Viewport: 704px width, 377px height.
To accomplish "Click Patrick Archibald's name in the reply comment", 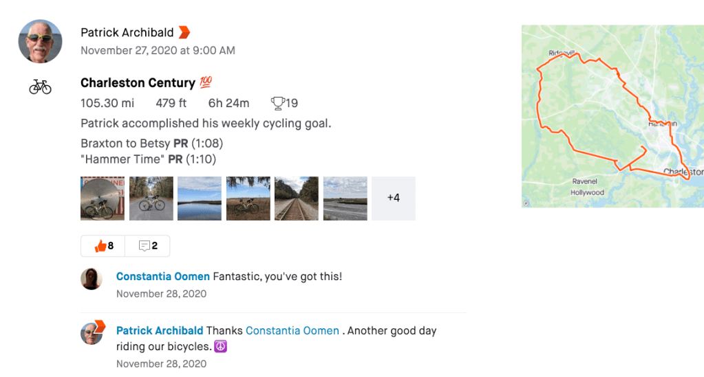I will [x=160, y=331].
